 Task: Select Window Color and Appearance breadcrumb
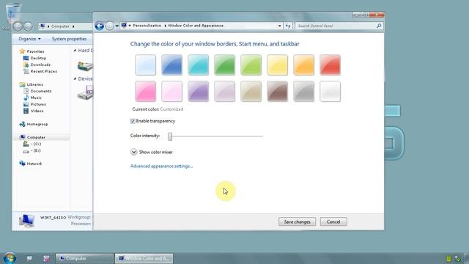[196, 26]
